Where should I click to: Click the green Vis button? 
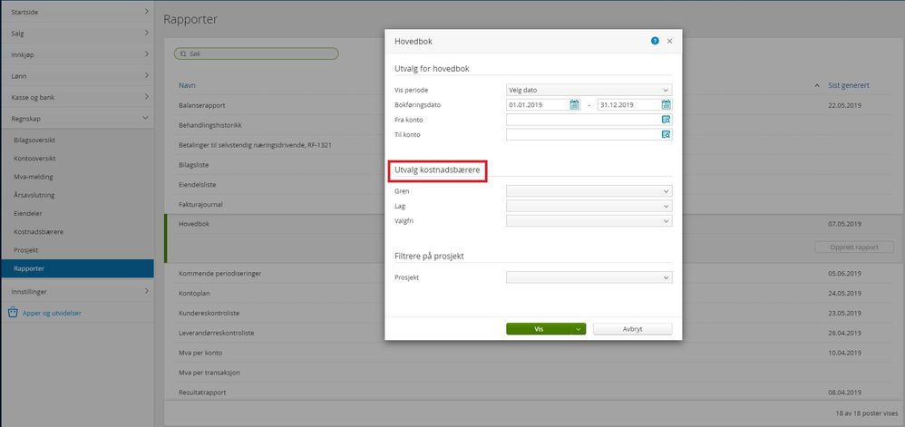(x=539, y=329)
